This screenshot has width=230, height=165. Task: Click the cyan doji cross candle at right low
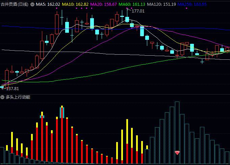point(202,61)
